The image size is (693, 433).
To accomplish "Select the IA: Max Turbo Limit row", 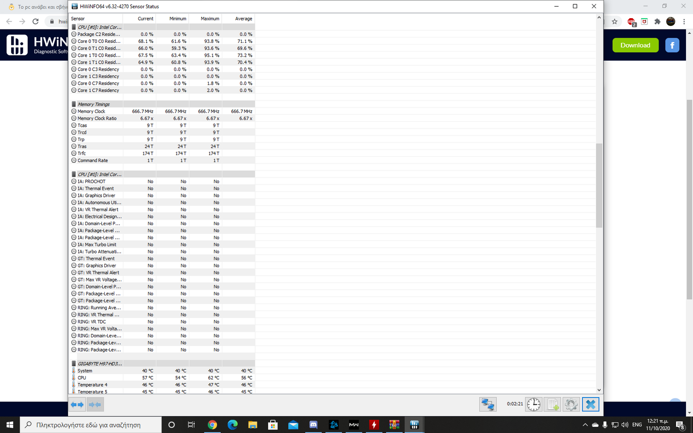I will pyautogui.click(x=162, y=245).
